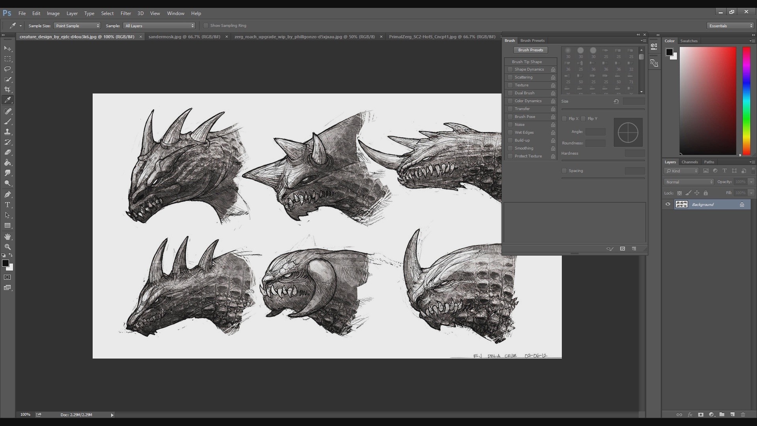Screen dimensions: 757x426
Task: Toggle Quick Mask mode
Action: 7,277
